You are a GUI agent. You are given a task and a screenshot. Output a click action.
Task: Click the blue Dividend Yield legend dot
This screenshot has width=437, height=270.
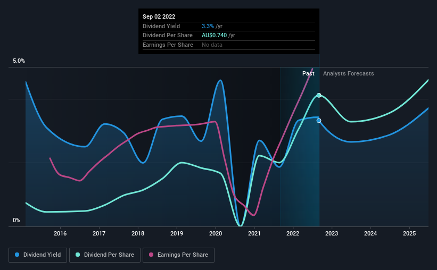pyautogui.click(x=17, y=255)
